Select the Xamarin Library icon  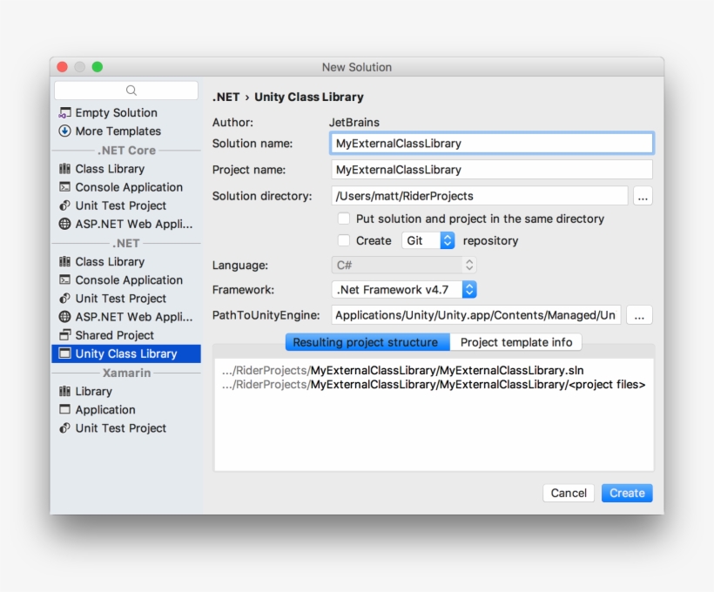click(x=65, y=392)
